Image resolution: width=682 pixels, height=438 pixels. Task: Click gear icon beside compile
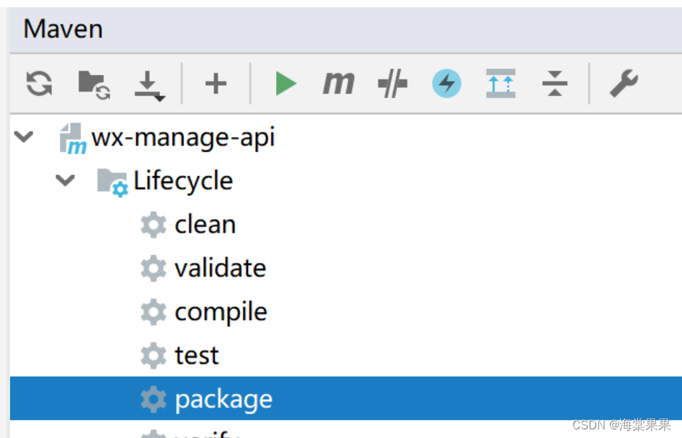(x=154, y=312)
